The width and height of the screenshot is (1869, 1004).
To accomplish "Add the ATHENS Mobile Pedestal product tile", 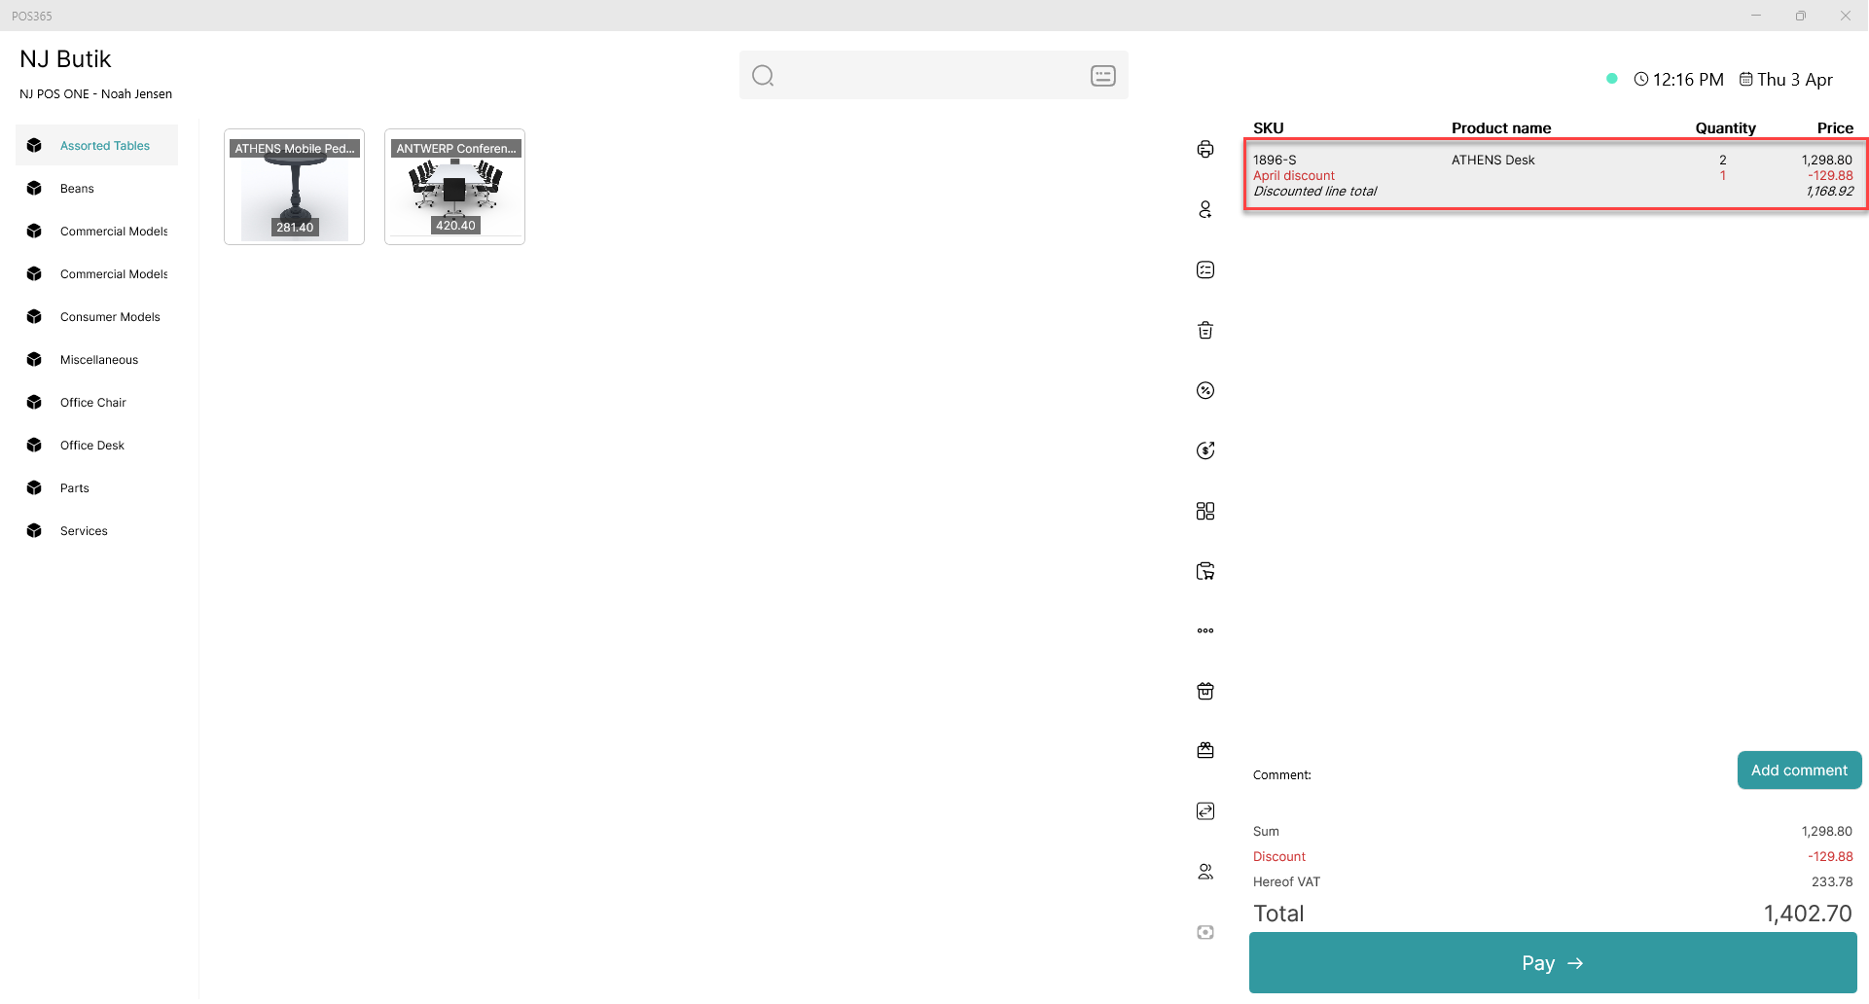I will pos(295,187).
